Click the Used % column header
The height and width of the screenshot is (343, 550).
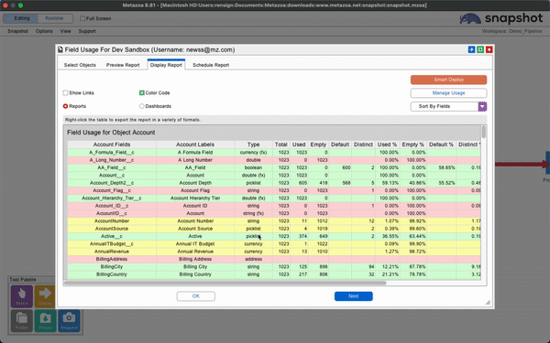tap(387, 145)
